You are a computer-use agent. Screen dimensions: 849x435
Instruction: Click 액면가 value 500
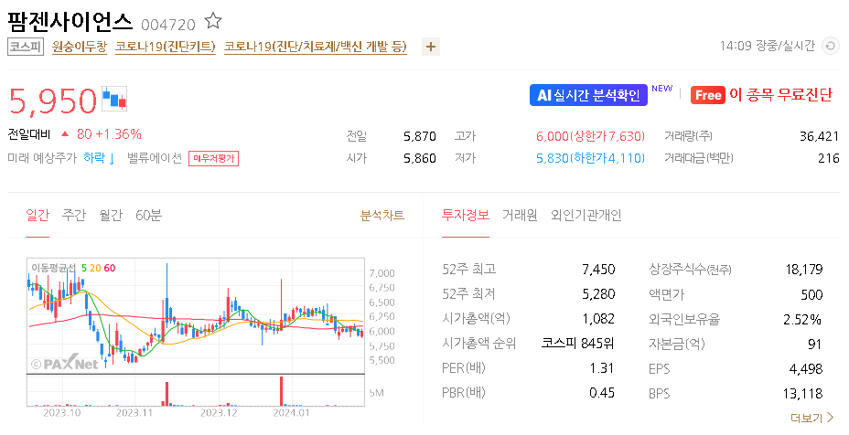coord(811,295)
